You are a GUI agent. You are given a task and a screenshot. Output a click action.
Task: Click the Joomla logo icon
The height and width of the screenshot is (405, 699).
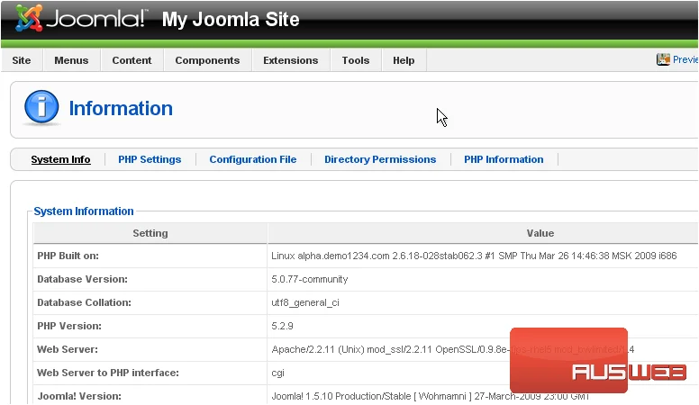(29, 18)
